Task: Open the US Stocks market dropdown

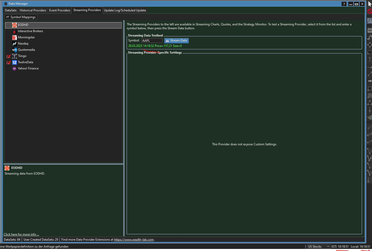Action: pos(319,247)
